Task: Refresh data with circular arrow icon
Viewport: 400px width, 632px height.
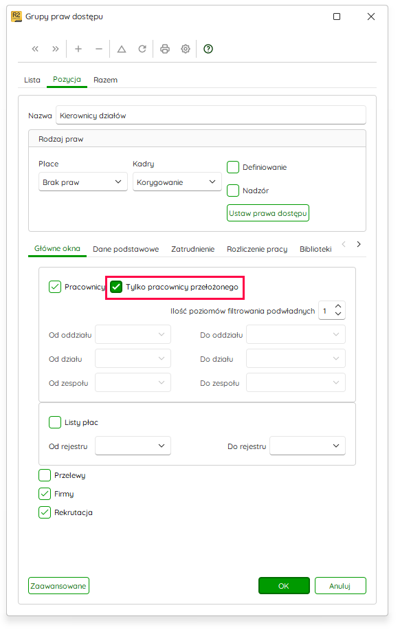Action: 142,49
